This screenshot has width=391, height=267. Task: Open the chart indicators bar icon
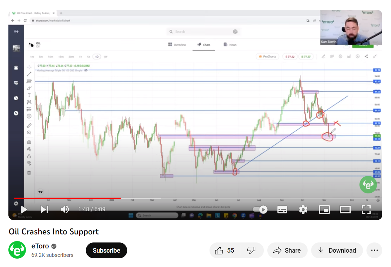click(x=349, y=57)
